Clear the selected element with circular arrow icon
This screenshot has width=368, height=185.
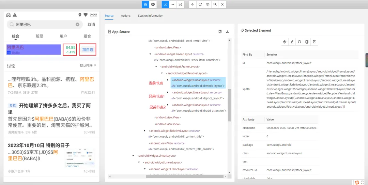[300, 42]
